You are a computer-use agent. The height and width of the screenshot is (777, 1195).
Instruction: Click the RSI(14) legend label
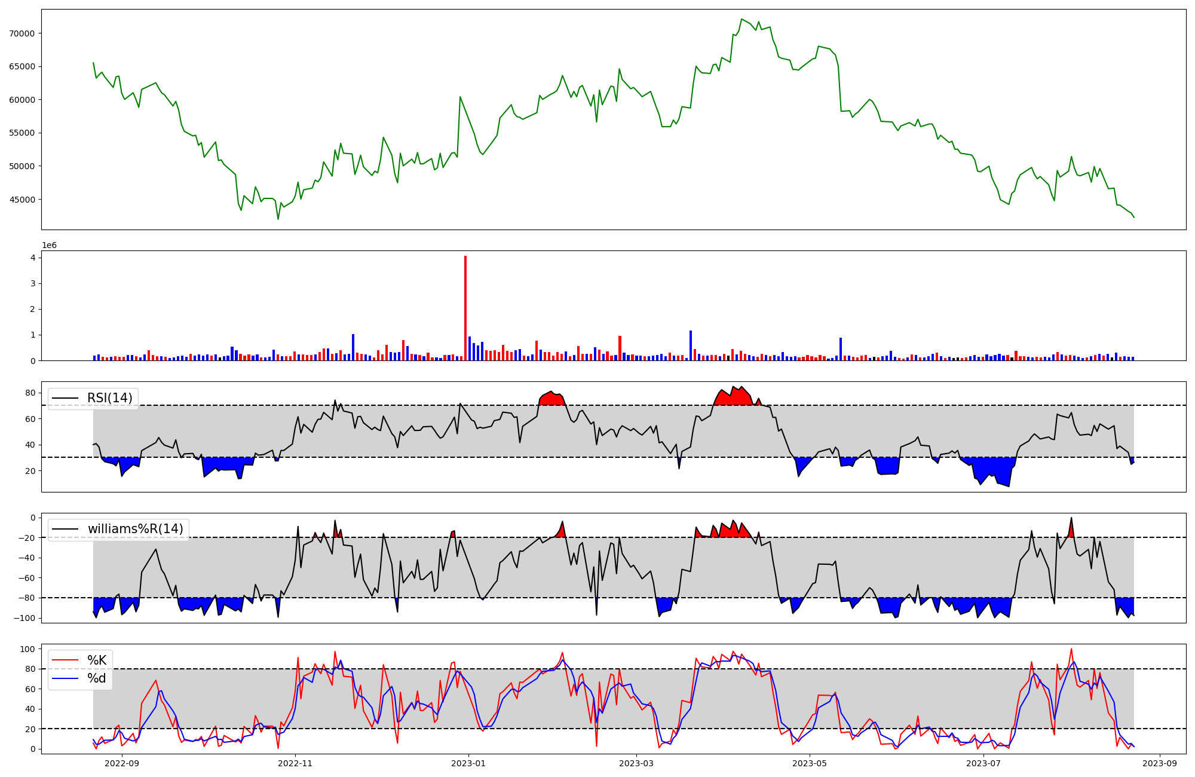point(110,398)
